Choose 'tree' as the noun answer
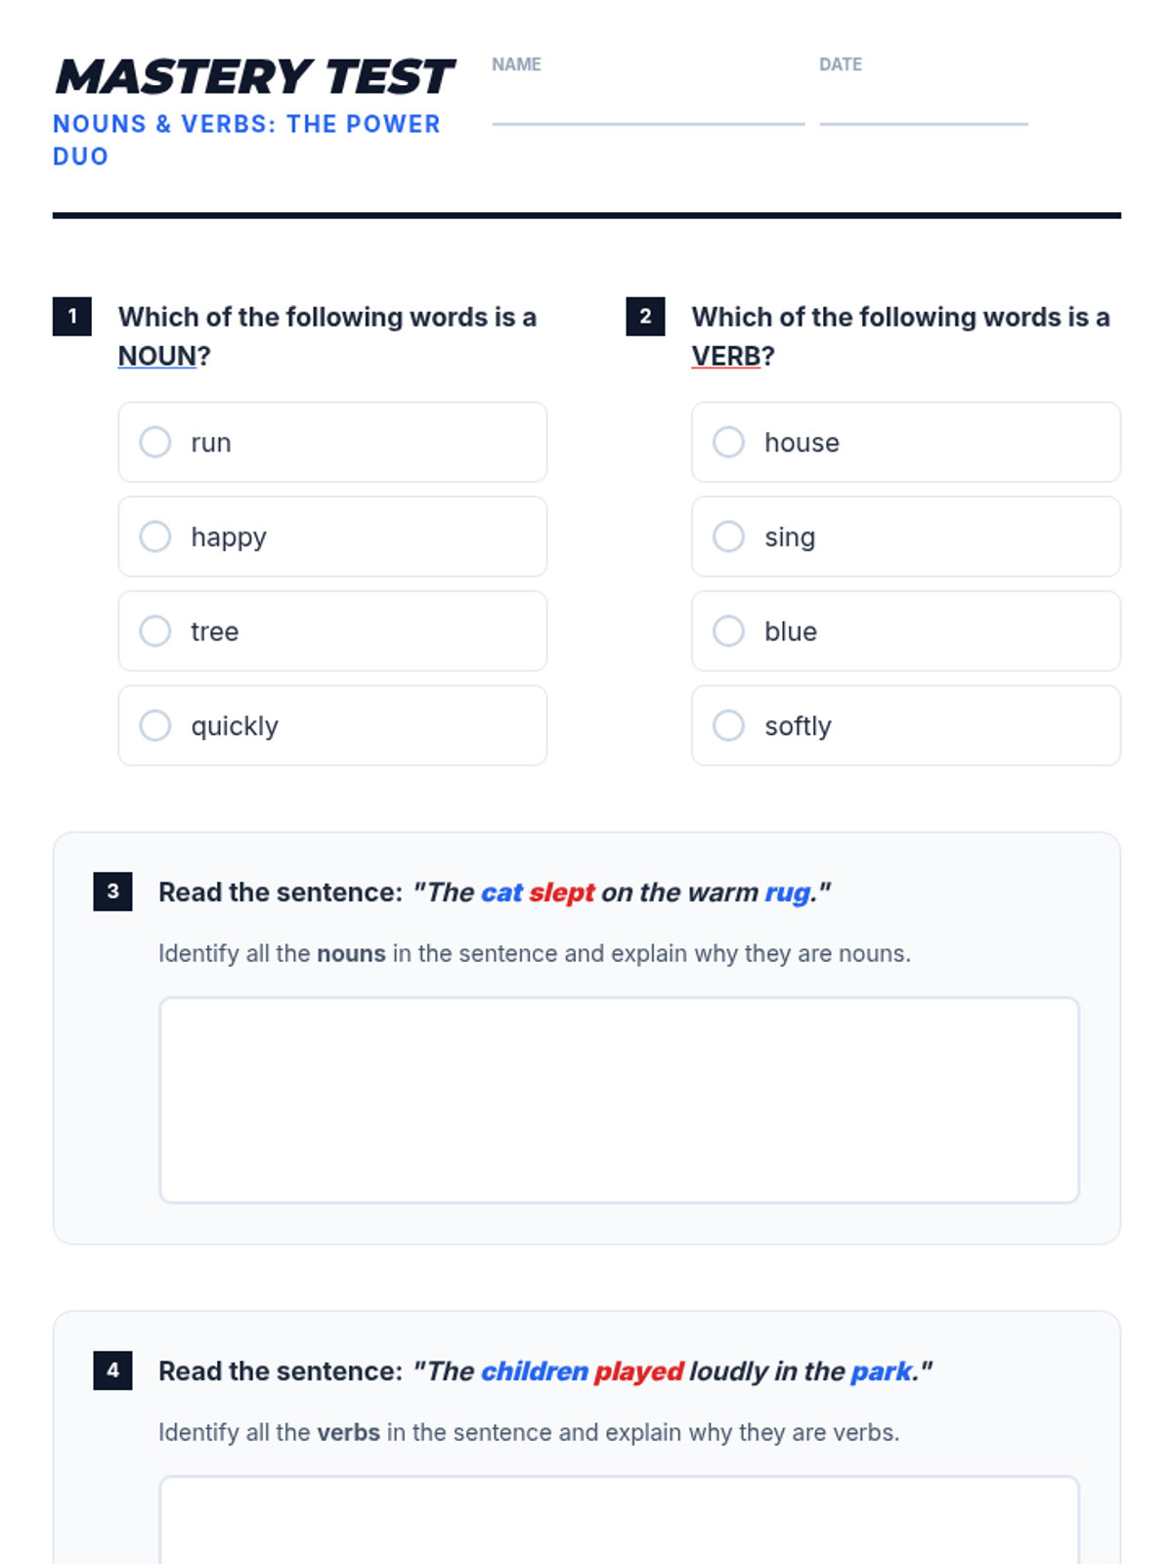Image resolution: width=1173 pixels, height=1564 pixels. click(155, 631)
